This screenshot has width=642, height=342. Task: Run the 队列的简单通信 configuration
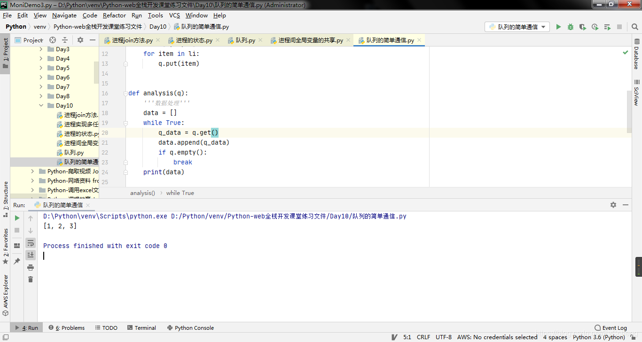click(x=558, y=27)
